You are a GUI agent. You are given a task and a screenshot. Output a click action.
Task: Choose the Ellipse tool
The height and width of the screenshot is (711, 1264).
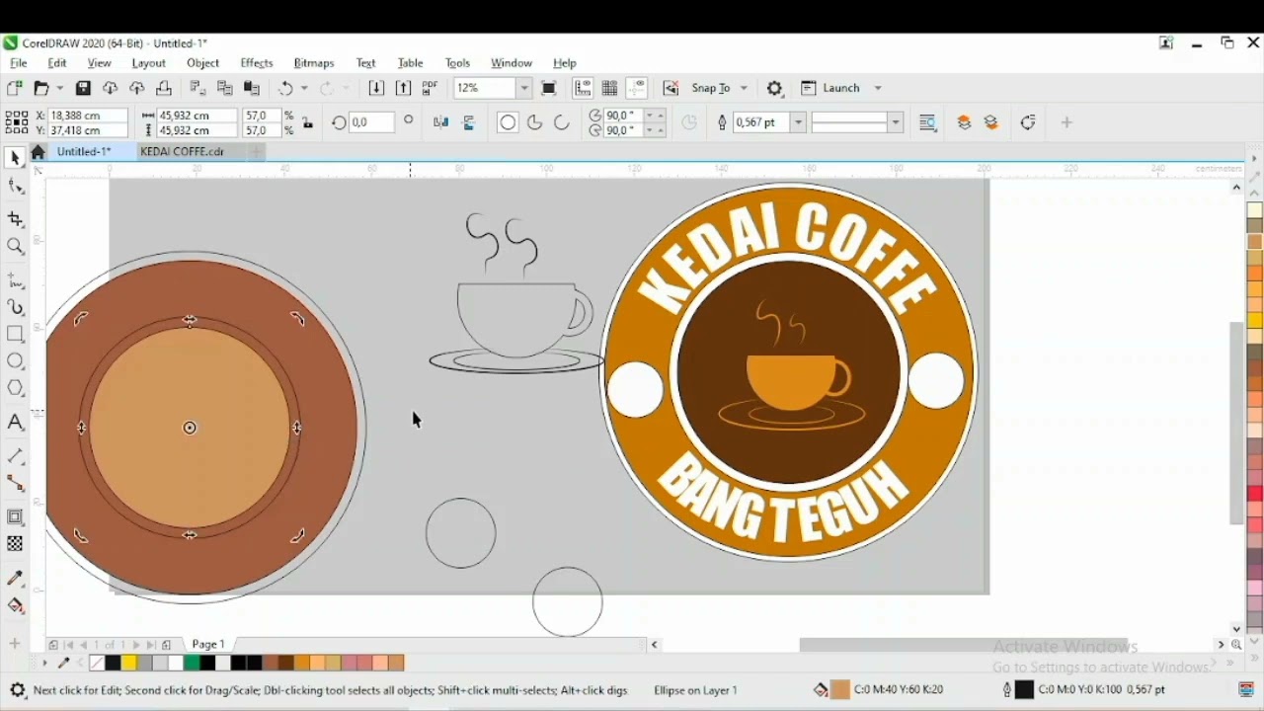tap(15, 361)
